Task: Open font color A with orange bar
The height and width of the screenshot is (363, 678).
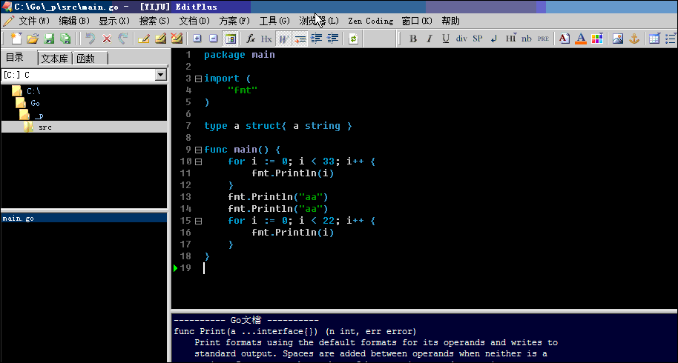Action: click(581, 39)
